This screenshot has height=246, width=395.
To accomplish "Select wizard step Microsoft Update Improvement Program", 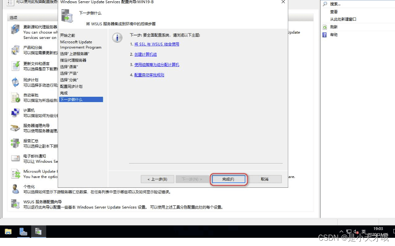I will [81, 45].
